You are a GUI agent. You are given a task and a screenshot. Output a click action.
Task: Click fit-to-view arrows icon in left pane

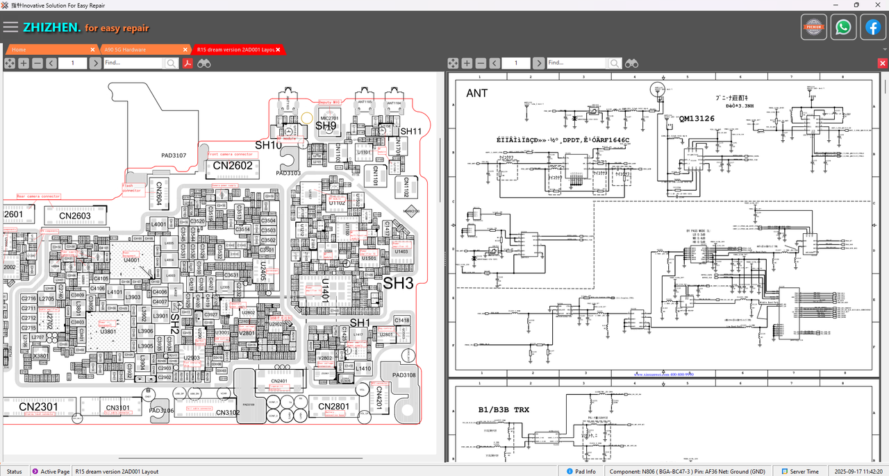(10, 63)
